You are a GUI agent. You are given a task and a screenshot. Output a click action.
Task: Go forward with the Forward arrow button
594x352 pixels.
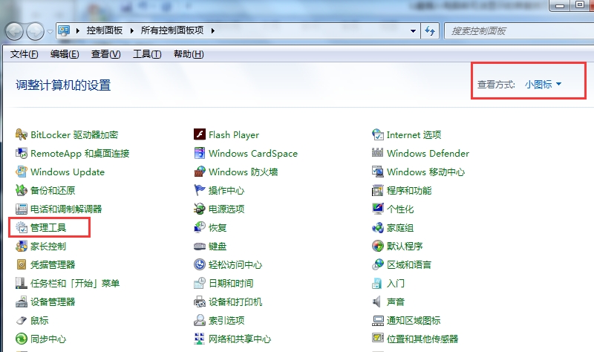click(x=36, y=31)
